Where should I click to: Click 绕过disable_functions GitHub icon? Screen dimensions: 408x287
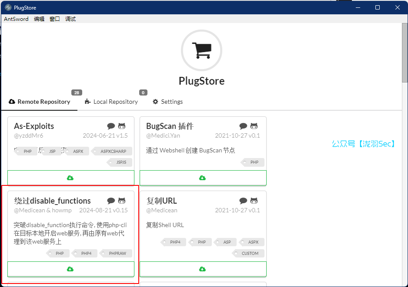[x=122, y=201]
